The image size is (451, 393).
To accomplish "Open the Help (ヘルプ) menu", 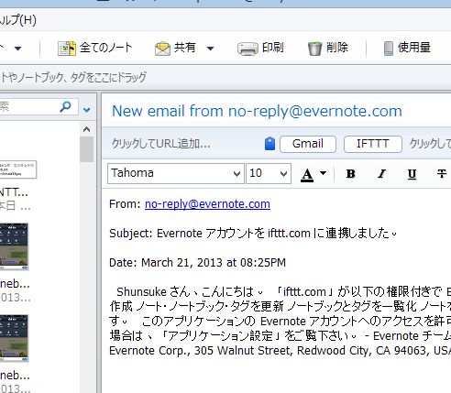I will (18, 20).
